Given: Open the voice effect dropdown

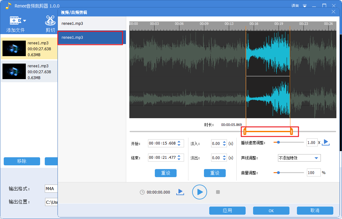Looking at the screenshot, I should coord(299,158).
